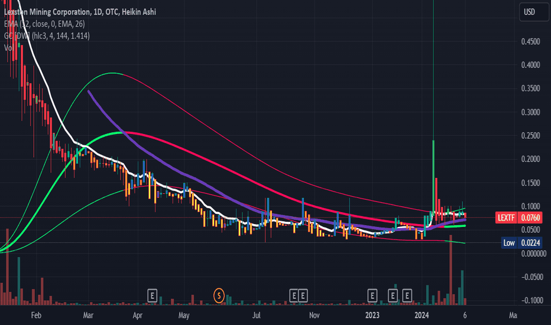The image size is (551, 325).
Task: Click the Apr label on time axis
Action: click(137, 315)
